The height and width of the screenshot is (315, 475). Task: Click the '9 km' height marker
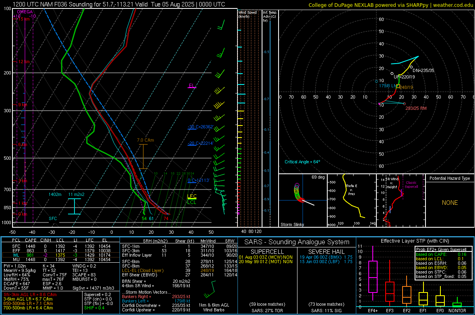(x=23, y=105)
